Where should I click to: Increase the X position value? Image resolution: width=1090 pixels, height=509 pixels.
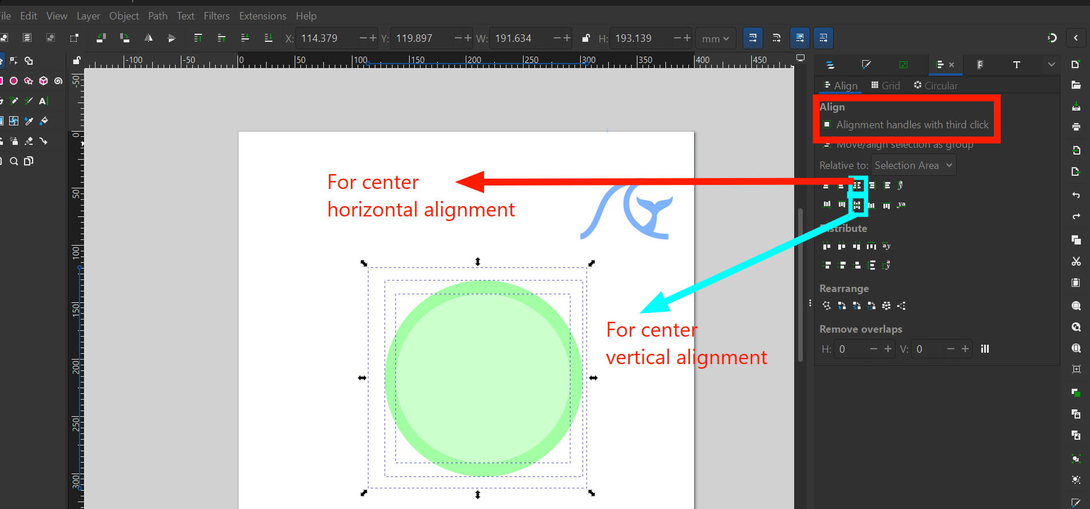pyautogui.click(x=373, y=38)
